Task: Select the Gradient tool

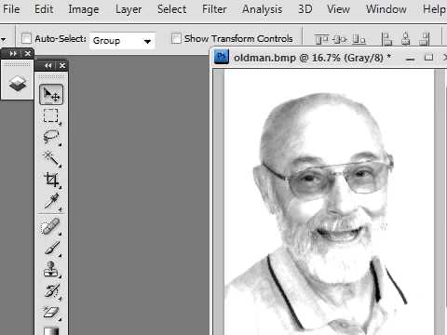Action: pos(51,330)
